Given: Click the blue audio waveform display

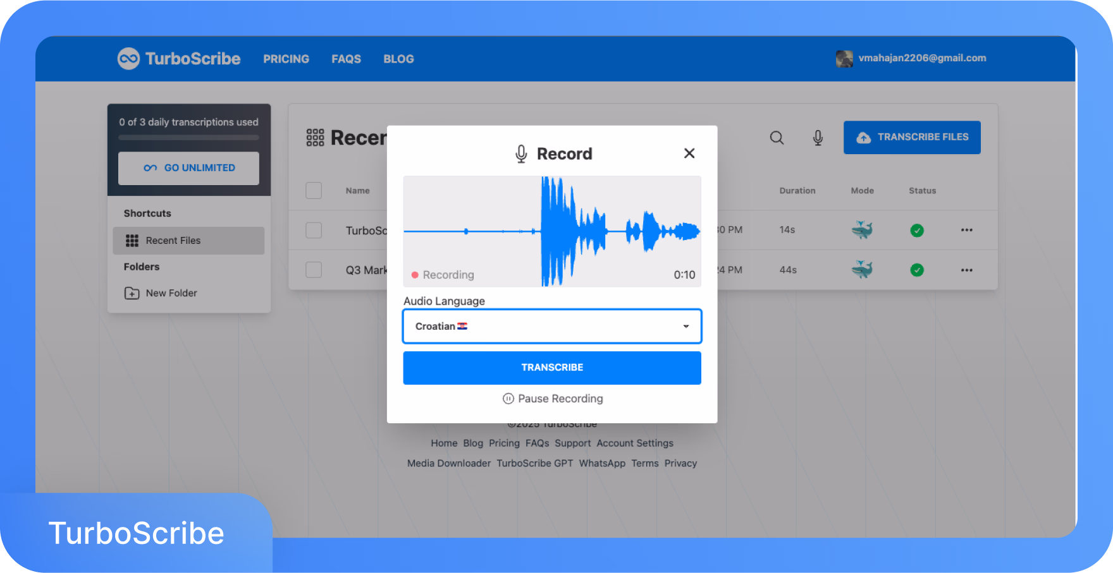Looking at the screenshot, I should pyautogui.click(x=552, y=231).
